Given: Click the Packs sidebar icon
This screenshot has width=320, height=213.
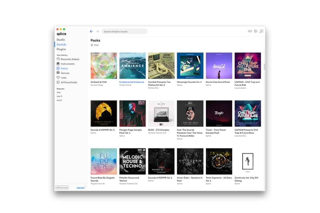Looking at the screenshot, I should pyautogui.click(x=58, y=69).
